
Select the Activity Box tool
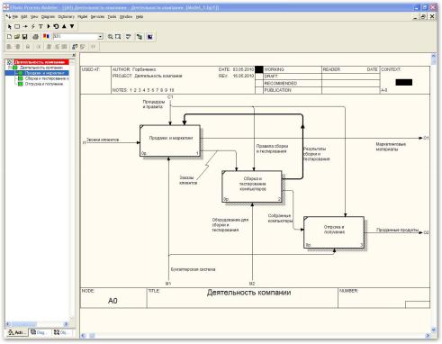coord(17,26)
